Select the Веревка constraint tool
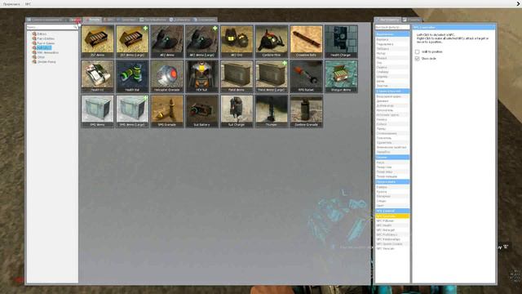522x294 pixels. coord(392,39)
